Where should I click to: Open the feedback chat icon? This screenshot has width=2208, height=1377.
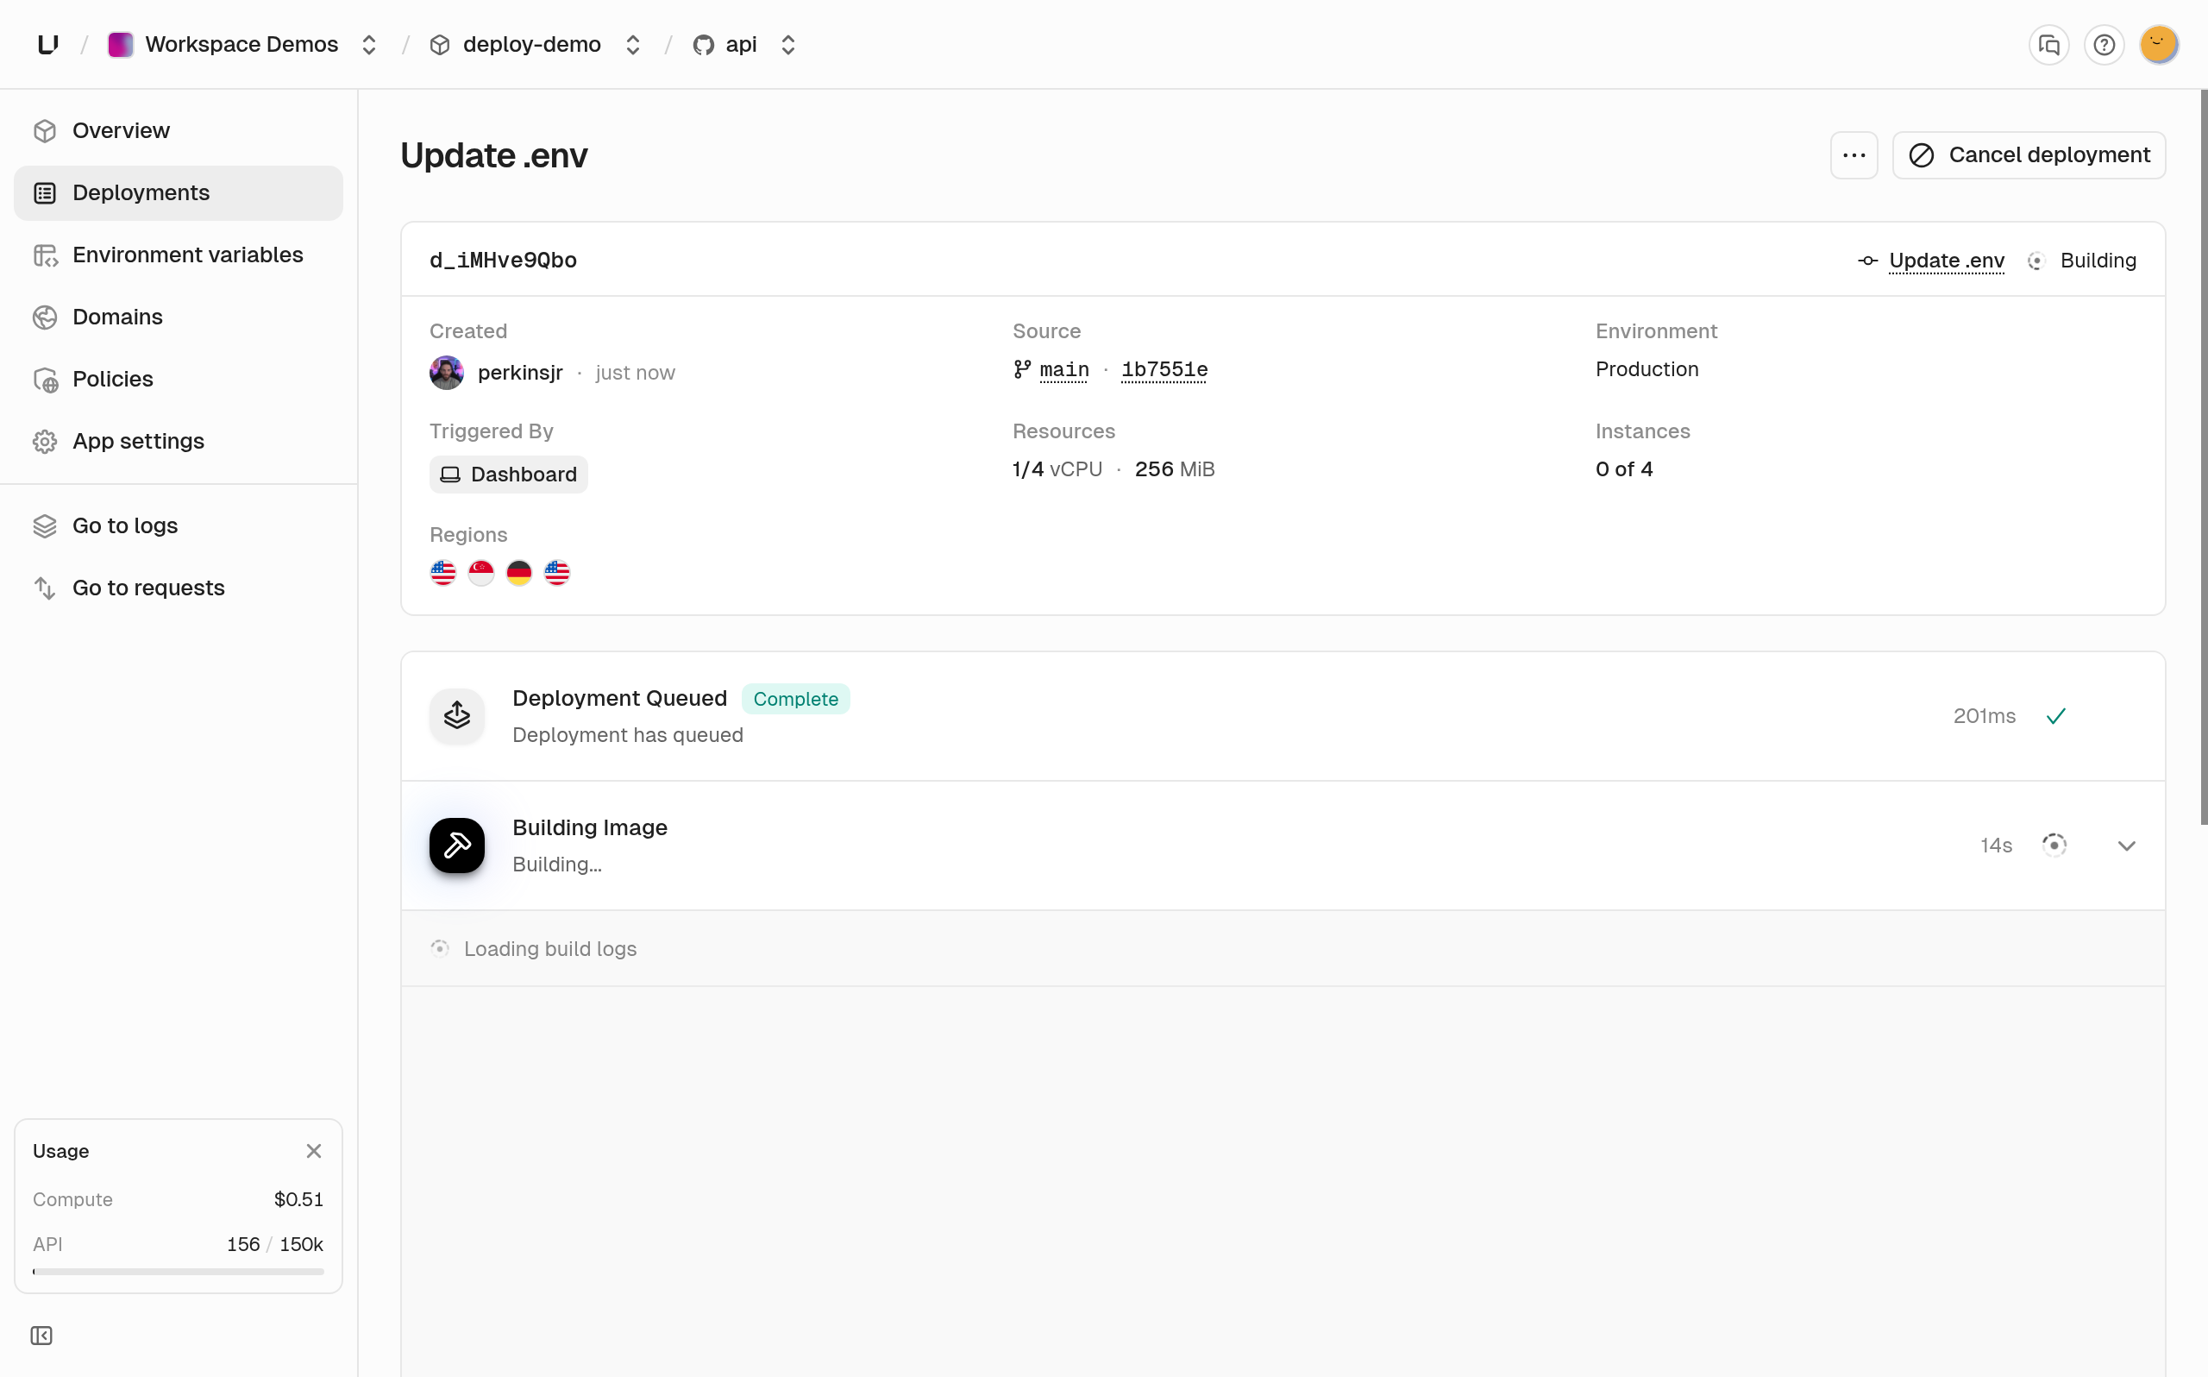[2048, 45]
